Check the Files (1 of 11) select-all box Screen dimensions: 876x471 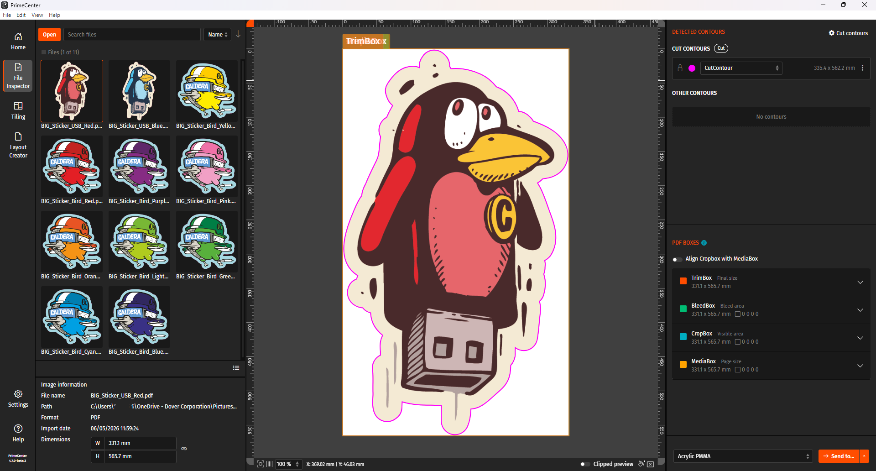click(44, 52)
